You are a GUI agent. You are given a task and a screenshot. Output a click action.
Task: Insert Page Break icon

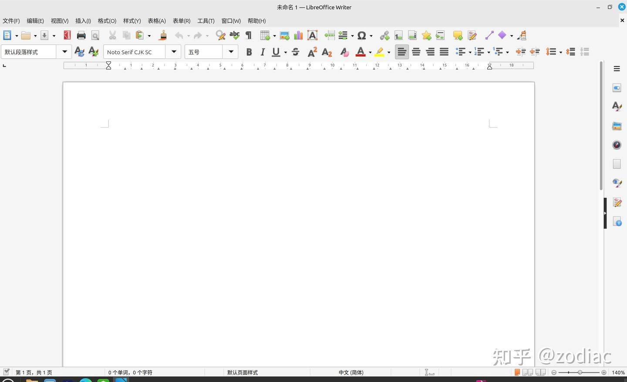tap(330, 35)
